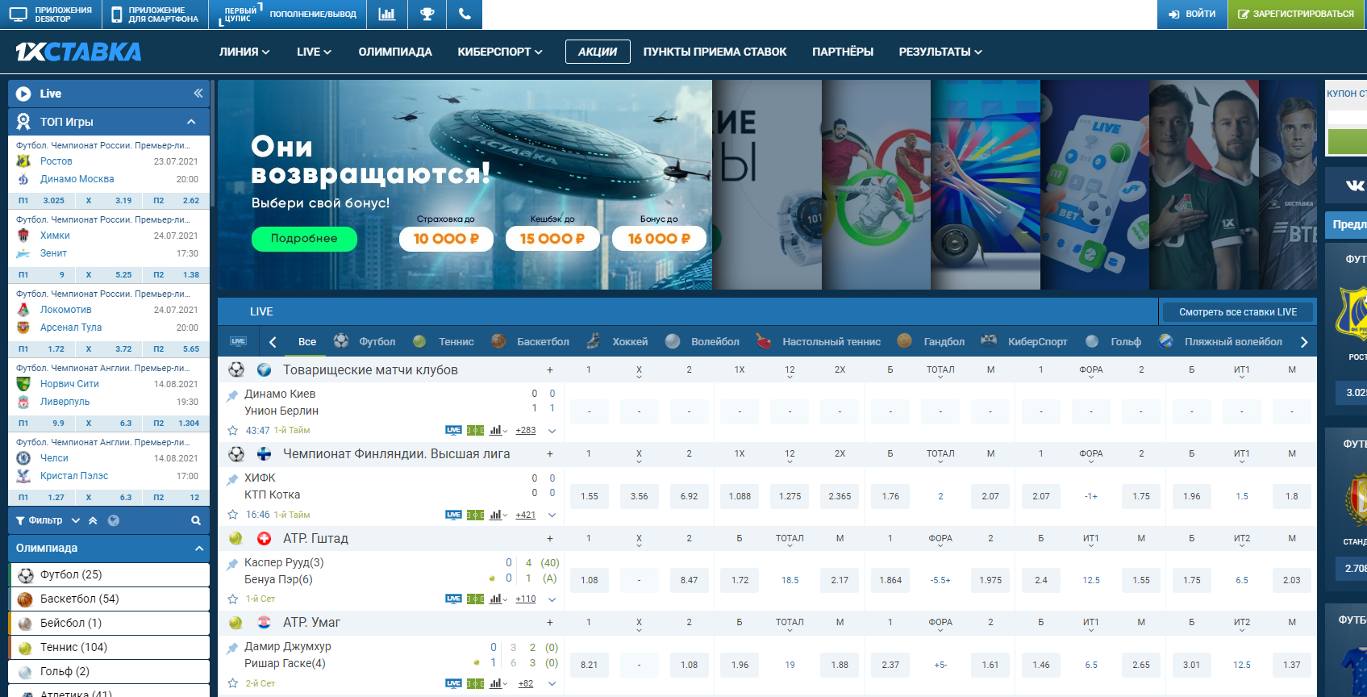Click the double up arrow in filter bar

pyautogui.click(x=93, y=520)
